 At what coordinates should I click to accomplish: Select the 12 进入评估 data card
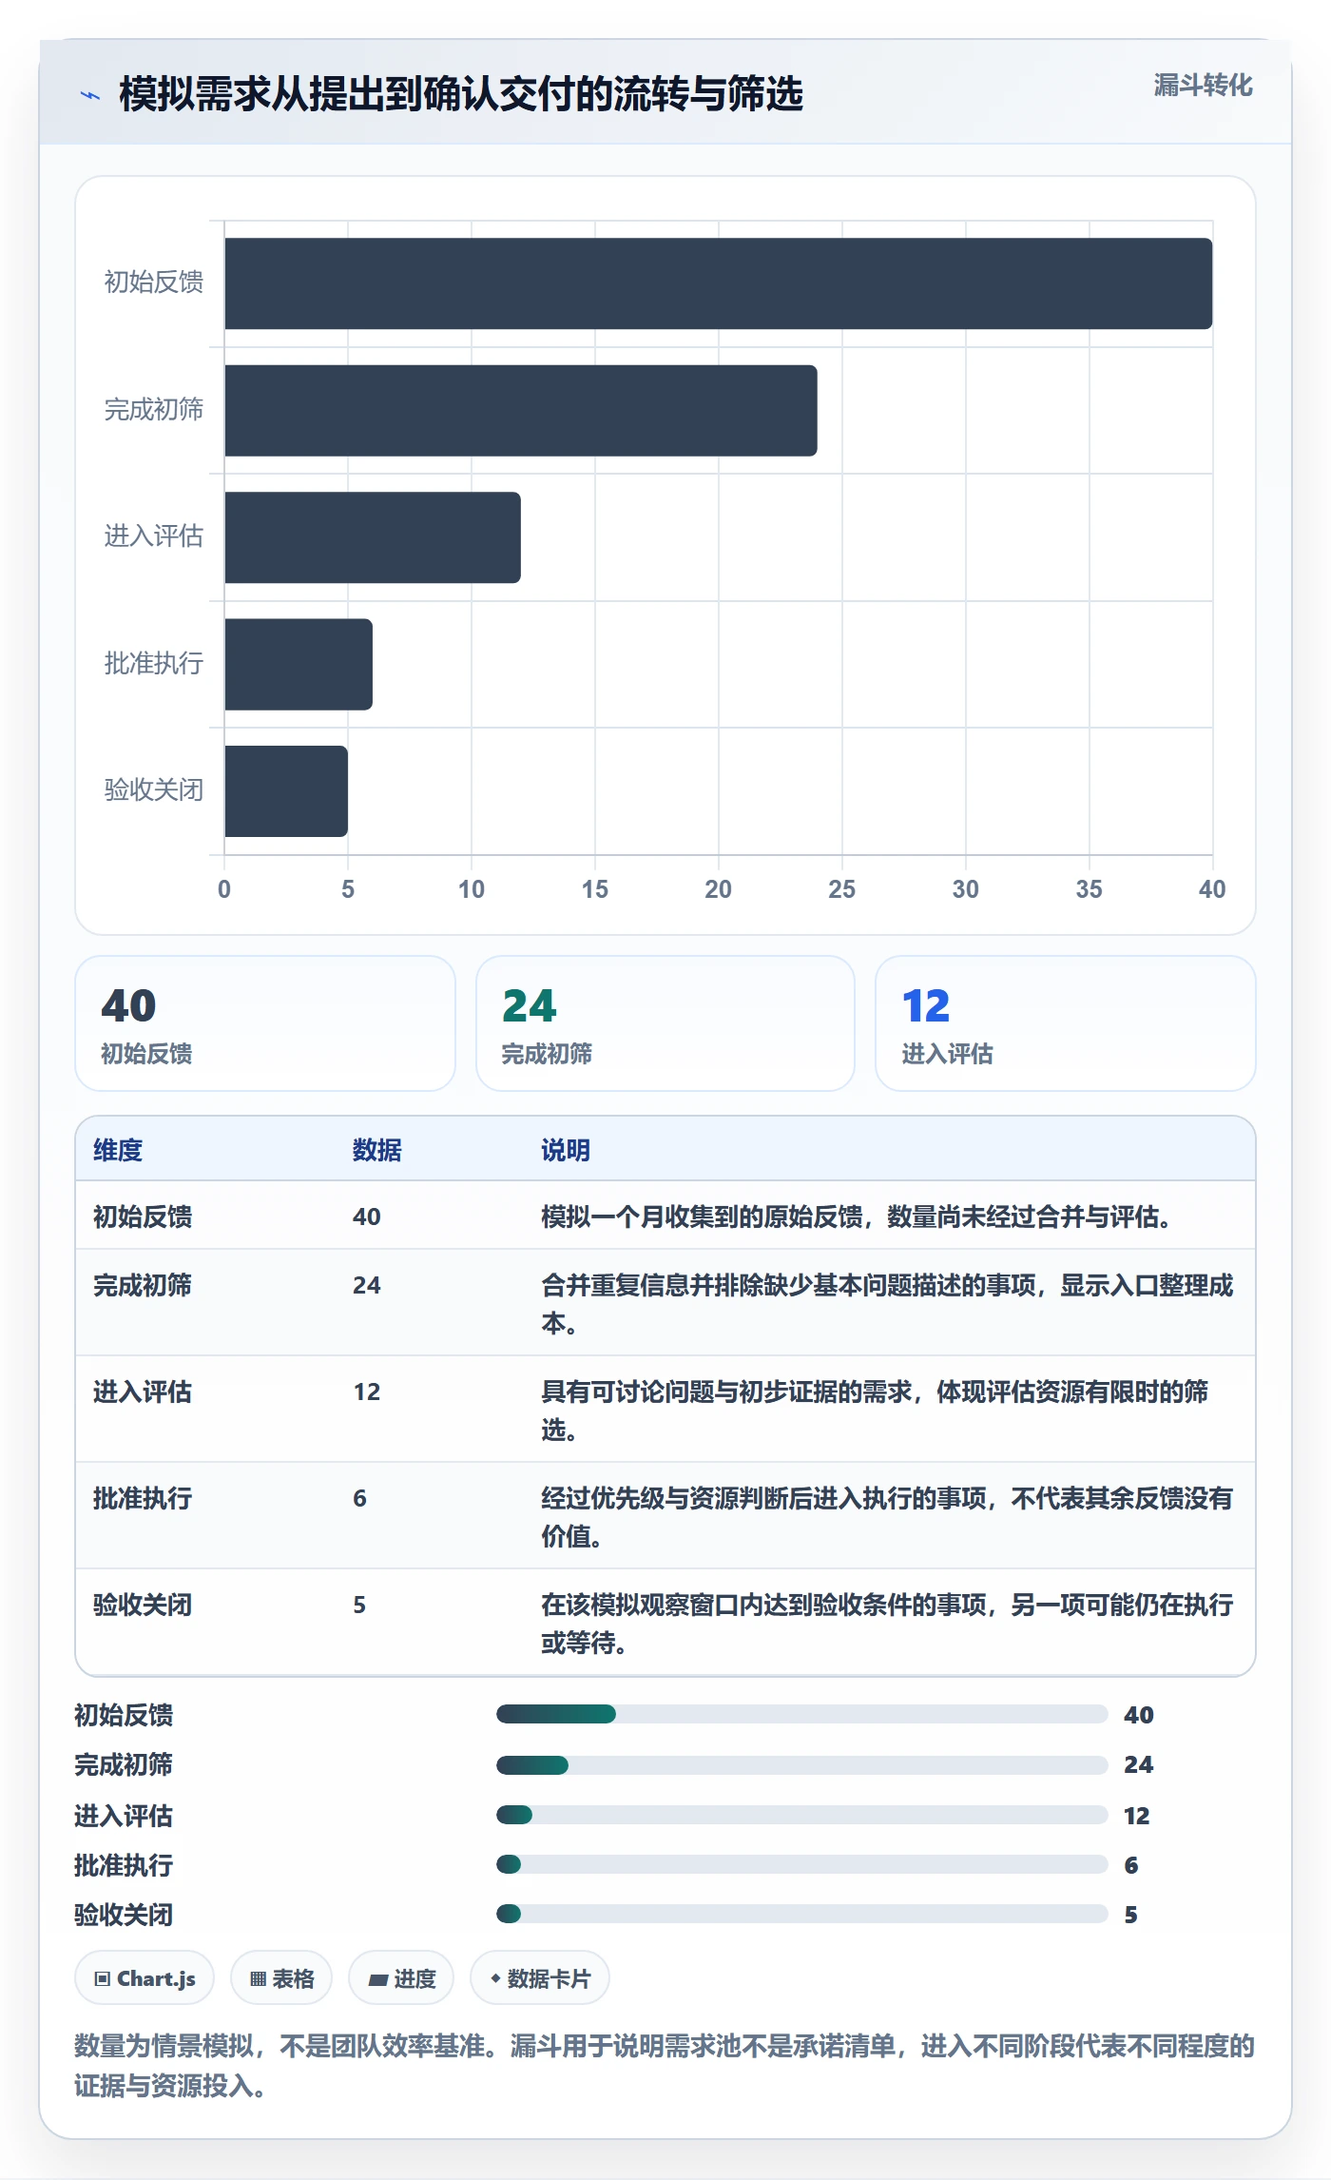pyautogui.click(x=1066, y=1023)
